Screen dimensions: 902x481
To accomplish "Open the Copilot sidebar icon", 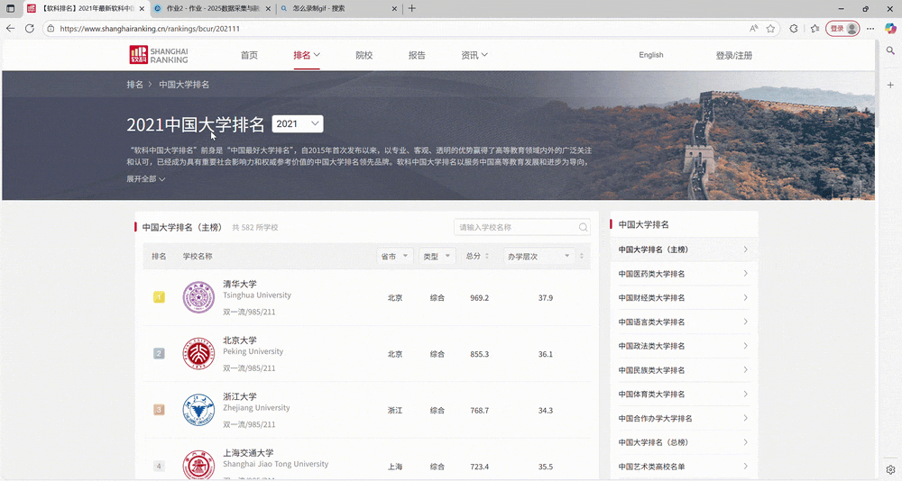I will pos(890,28).
